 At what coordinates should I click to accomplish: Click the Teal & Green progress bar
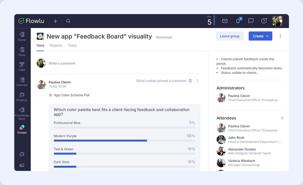125,154
